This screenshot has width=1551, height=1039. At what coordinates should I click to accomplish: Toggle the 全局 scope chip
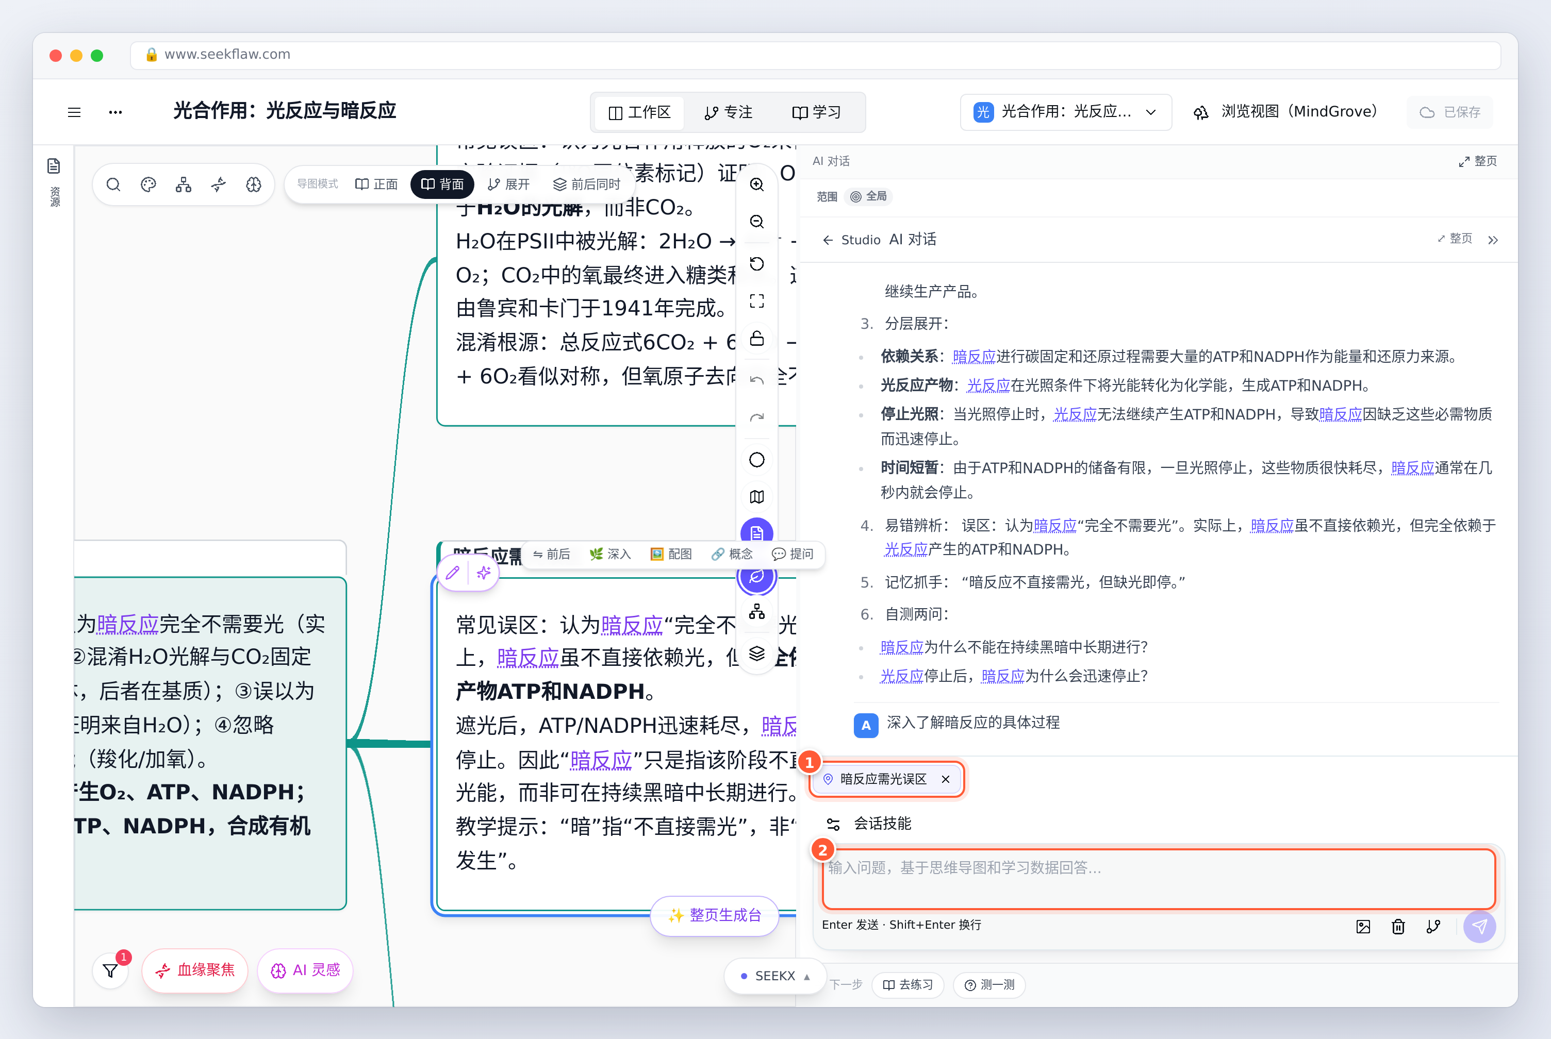869,196
